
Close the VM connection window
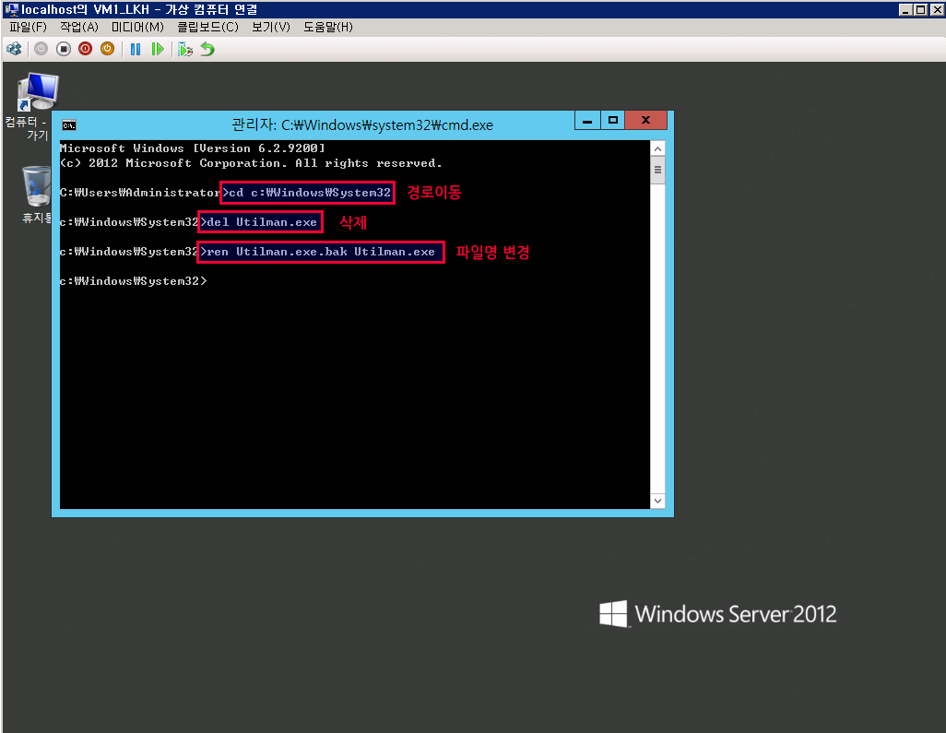click(937, 9)
